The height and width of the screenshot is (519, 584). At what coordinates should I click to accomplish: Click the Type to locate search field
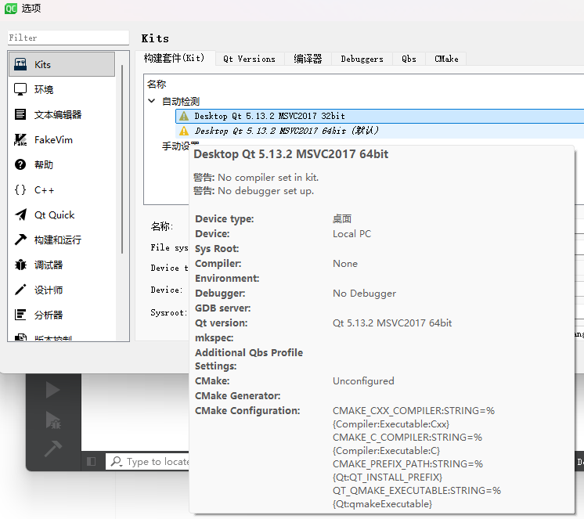point(149,462)
